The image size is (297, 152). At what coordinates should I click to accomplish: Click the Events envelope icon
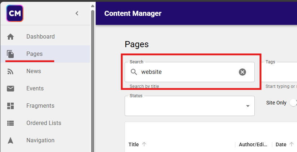[x=10, y=89]
